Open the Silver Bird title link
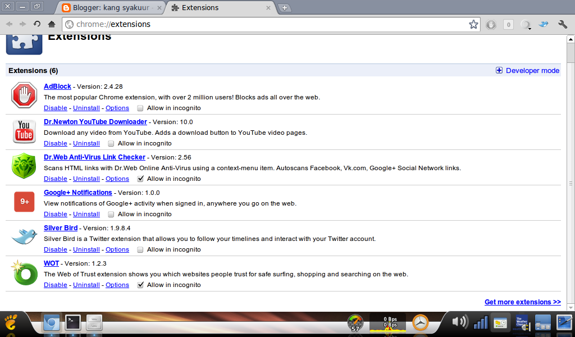 (x=61, y=227)
